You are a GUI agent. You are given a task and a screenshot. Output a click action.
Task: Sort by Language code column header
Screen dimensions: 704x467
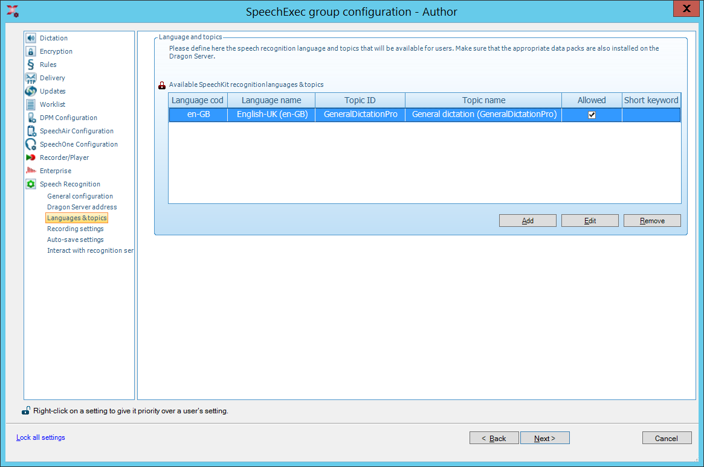[198, 100]
